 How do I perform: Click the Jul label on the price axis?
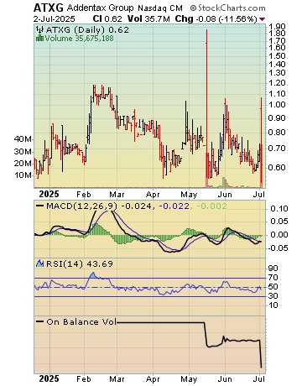(260, 195)
